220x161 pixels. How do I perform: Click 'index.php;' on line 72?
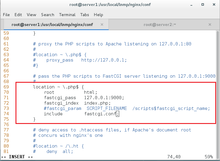tap(97, 103)
